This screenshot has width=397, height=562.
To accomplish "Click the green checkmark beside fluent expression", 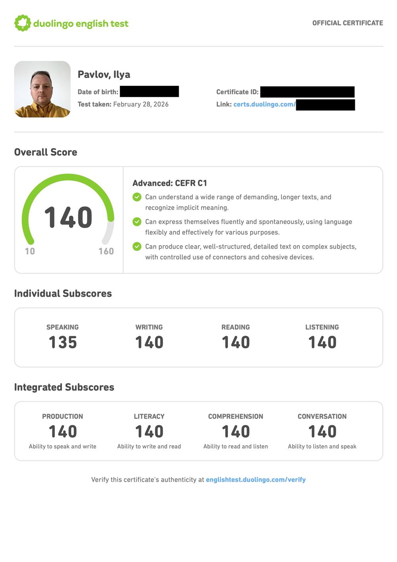I will [x=137, y=222].
